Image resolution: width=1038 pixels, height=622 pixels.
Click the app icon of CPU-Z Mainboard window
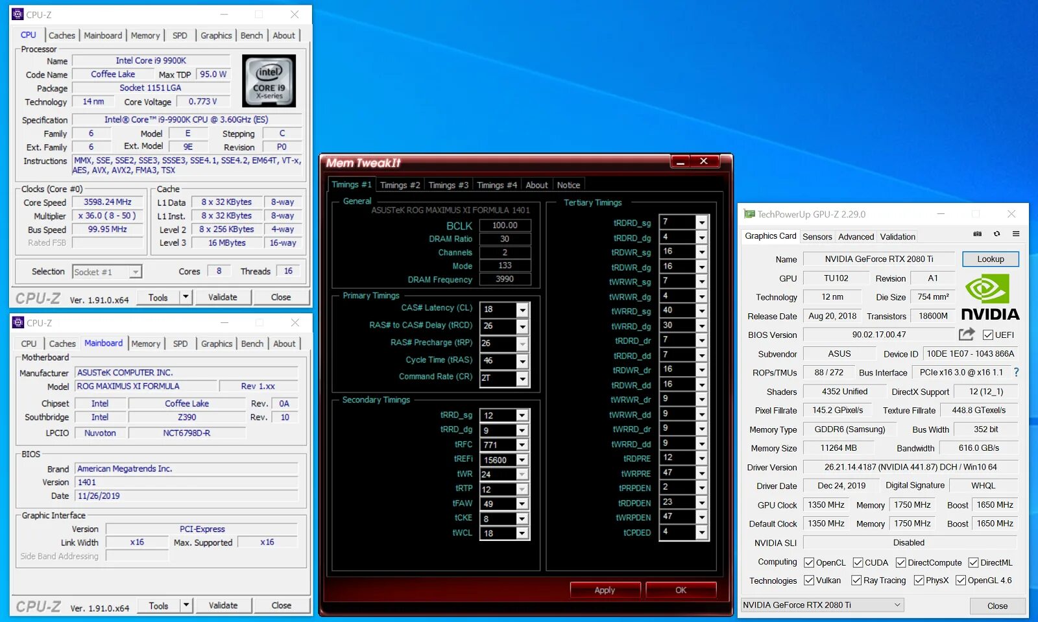point(18,322)
